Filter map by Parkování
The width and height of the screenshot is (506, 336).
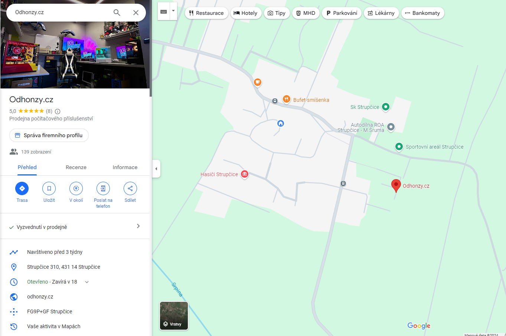pos(342,13)
